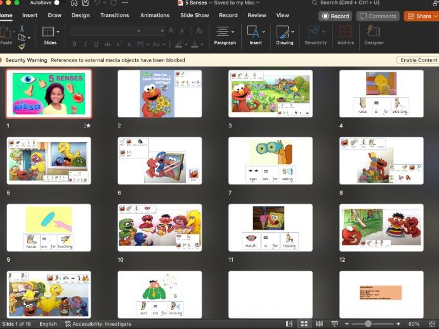Click the Drawing tools icon

point(282,32)
